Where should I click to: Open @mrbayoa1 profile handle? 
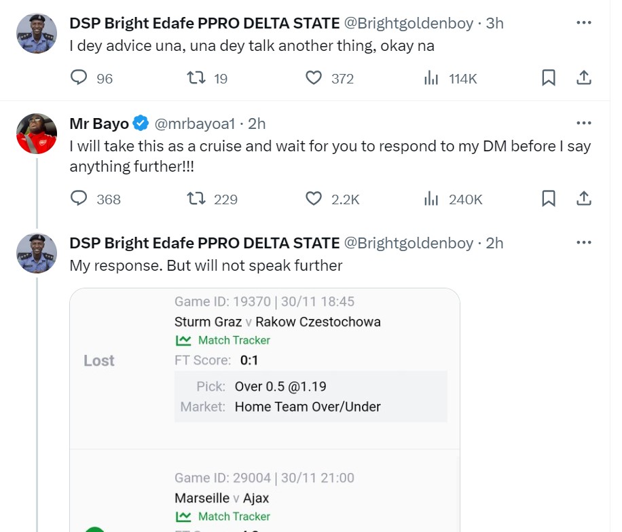pos(195,123)
